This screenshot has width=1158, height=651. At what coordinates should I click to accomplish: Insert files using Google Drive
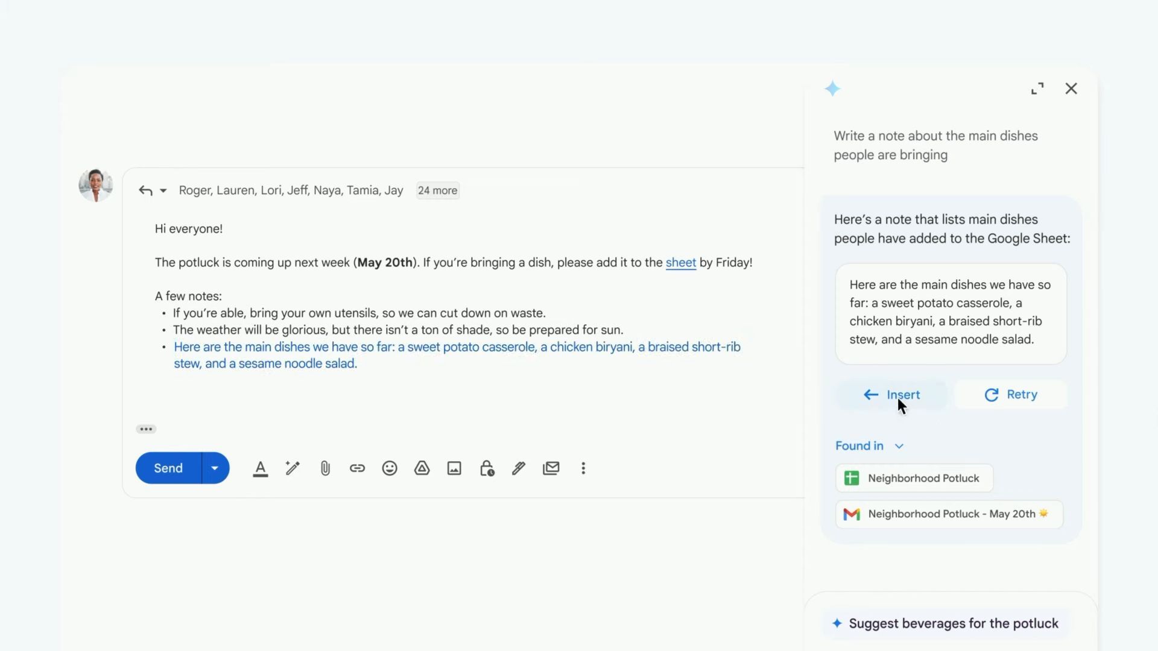(x=422, y=468)
